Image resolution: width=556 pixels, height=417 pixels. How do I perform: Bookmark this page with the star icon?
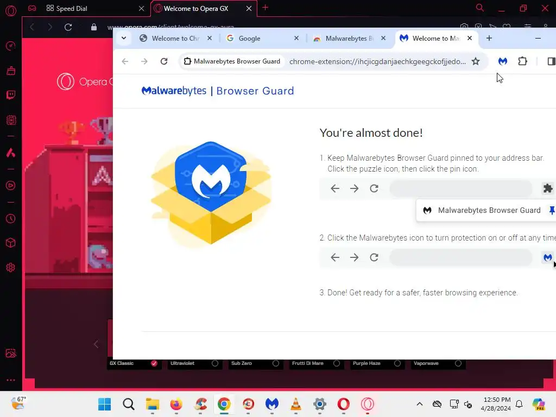[x=476, y=61]
